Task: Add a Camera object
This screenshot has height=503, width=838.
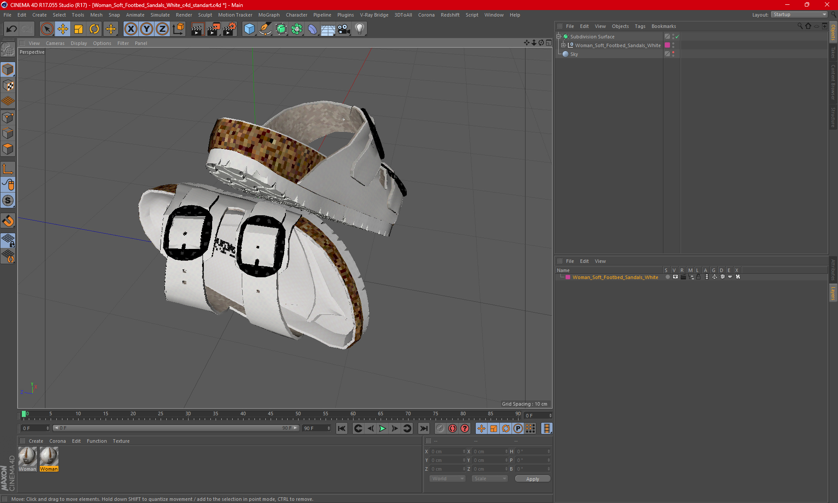Action: pyautogui.click(x=343, y=29)
